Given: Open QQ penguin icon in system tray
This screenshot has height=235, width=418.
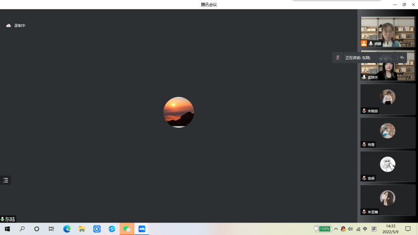Looking at the screenshot, I should click(x=343, y=229).
